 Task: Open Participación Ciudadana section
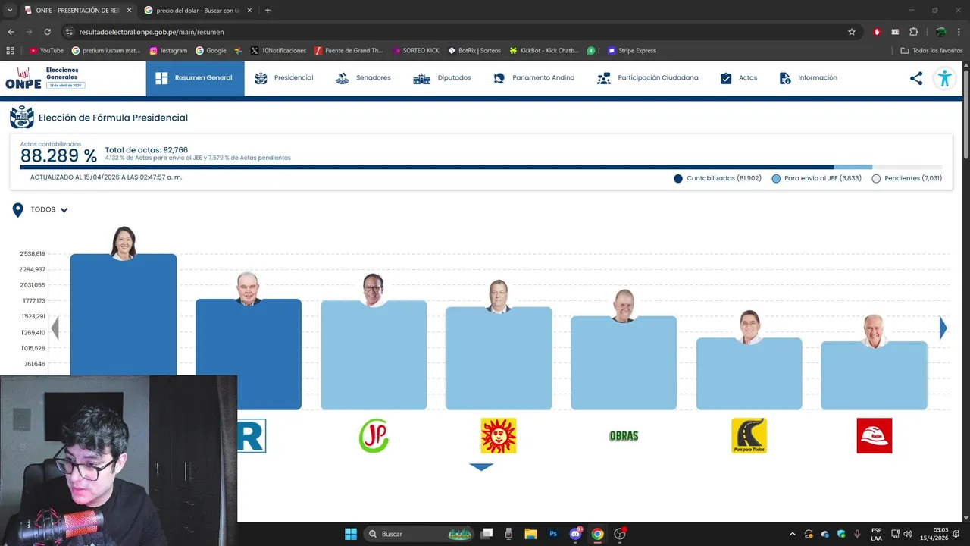648,78
